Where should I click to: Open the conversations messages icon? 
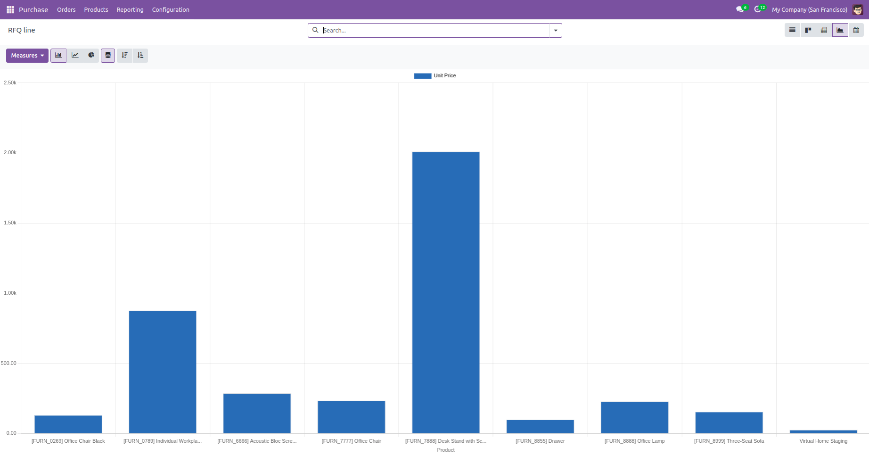[x=741, y=9]
